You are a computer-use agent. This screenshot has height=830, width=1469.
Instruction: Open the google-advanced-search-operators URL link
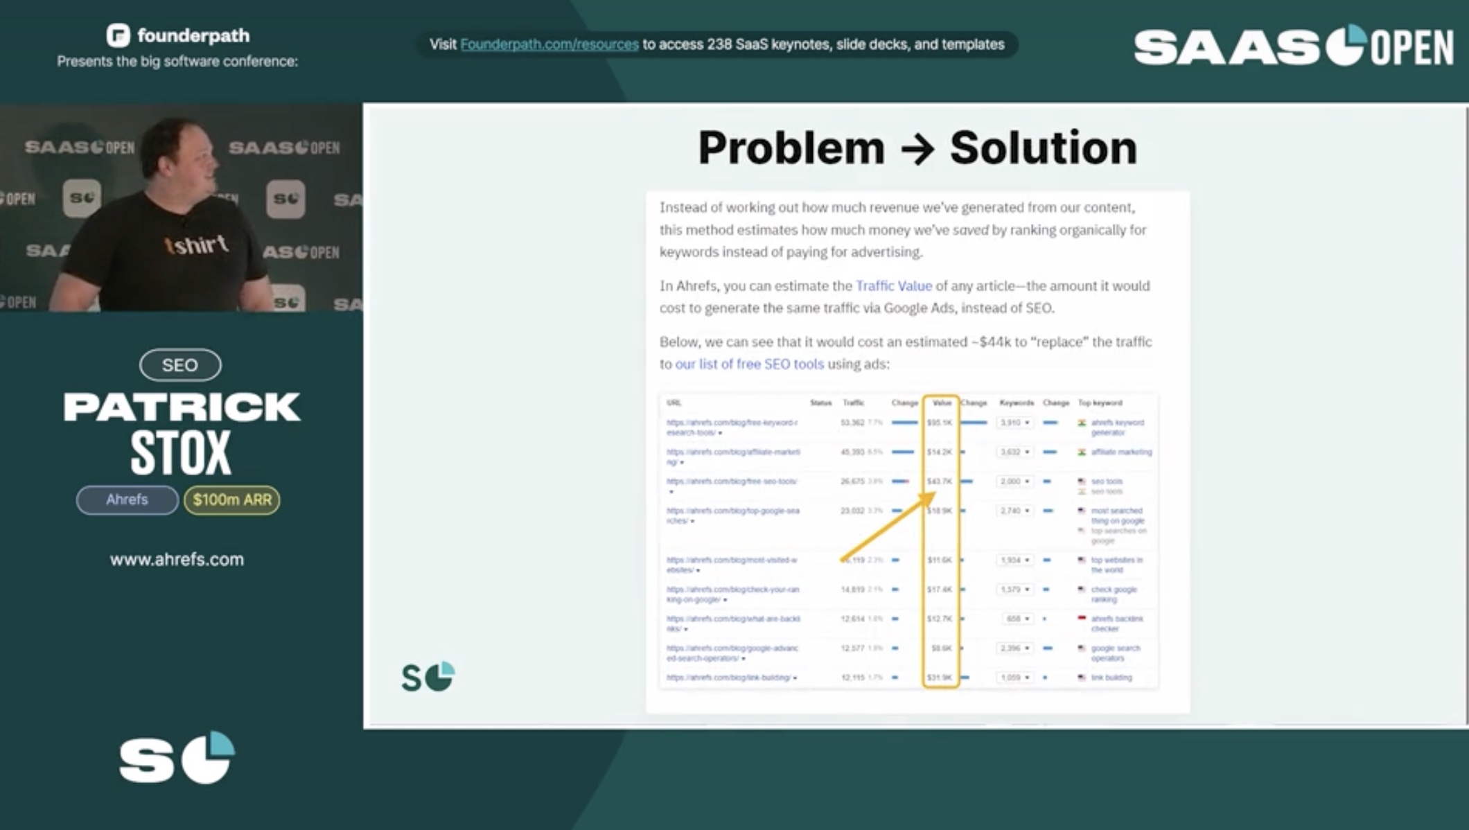click(x=732, y=653)
